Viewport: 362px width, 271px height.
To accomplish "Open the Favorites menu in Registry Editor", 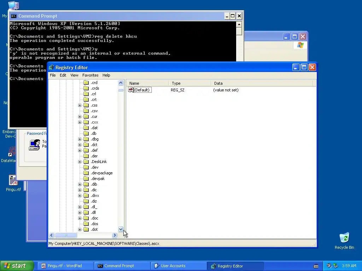I will (x=90, y=75).
